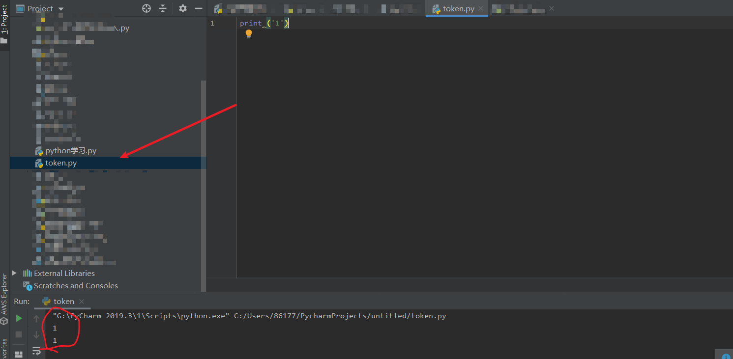
Task: Place cursor on the print statement line
Action: click(261, 23)
